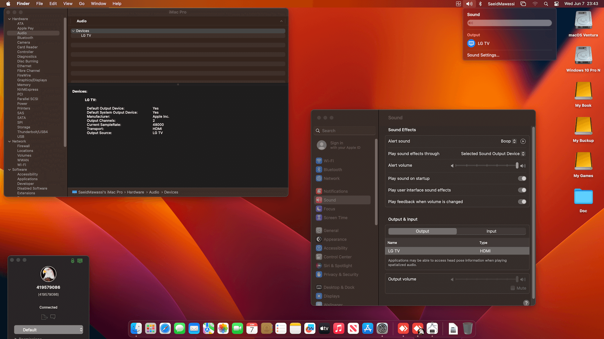Click Sound Settings... link

point(483,55)
